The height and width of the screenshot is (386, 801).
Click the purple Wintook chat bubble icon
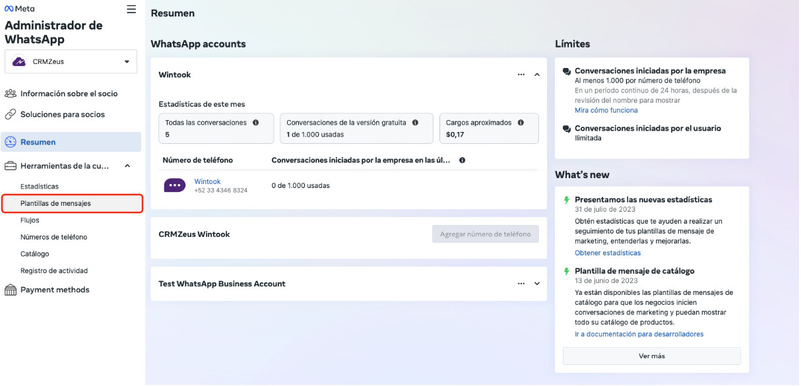tap(174, 185)
